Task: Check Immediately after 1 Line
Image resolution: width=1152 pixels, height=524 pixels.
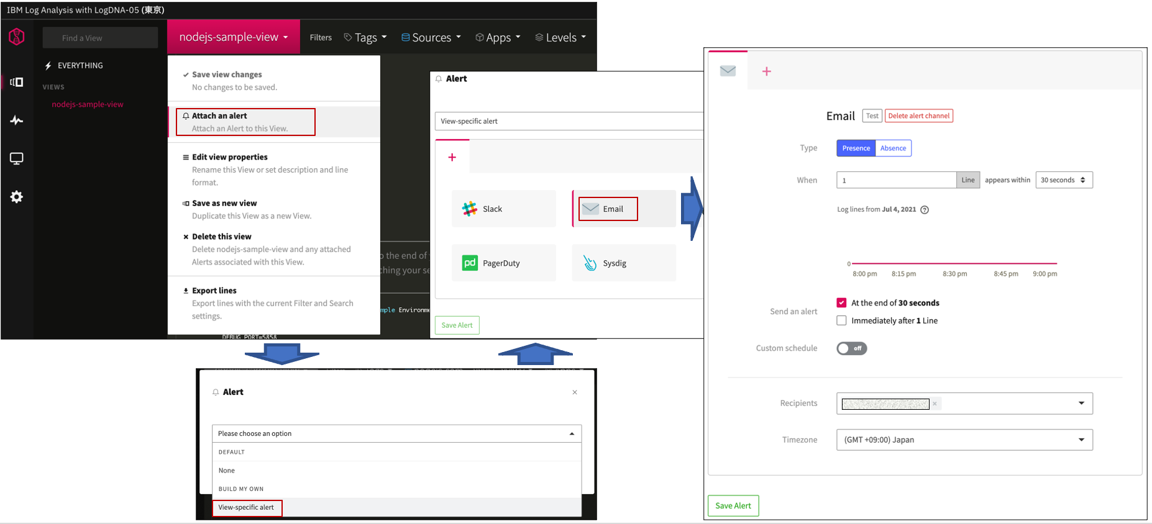Action: (x=841, y=320)
